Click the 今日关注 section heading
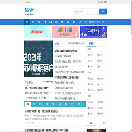132x132 pixels. pos(30,82)
